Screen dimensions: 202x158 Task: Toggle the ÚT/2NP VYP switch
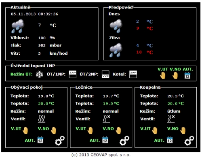point(105,74)
